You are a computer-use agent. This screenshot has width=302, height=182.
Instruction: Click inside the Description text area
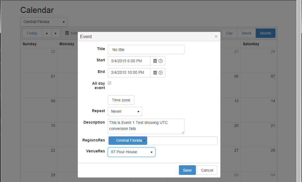(146, 126)
